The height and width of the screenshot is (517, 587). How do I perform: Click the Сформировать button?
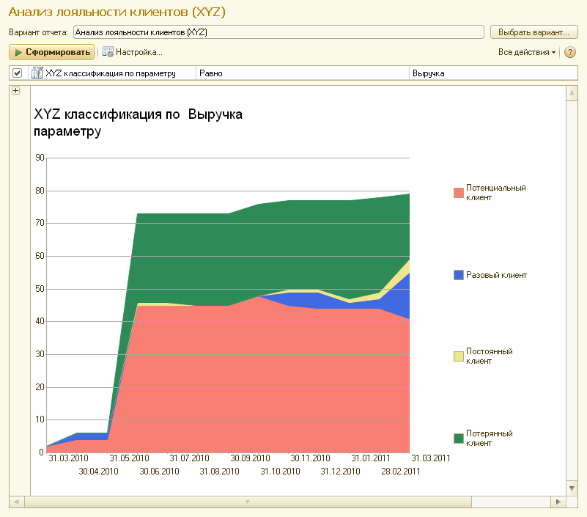coord(51,52)
